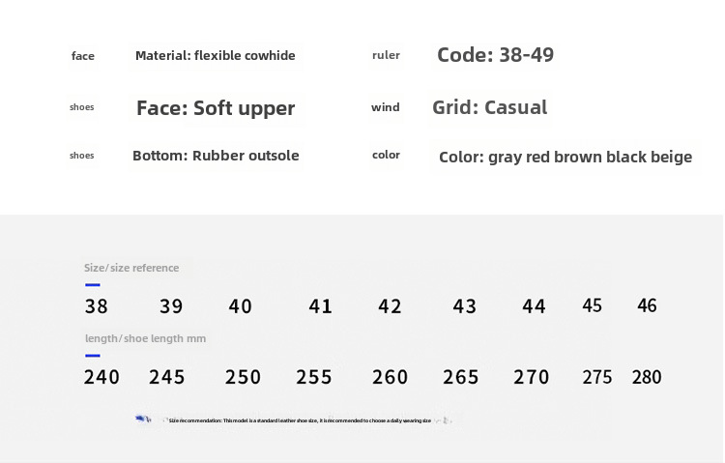Click the blue dash under shoe length
The height and width of the screenshot is (463, 725).
pos(93,356)
